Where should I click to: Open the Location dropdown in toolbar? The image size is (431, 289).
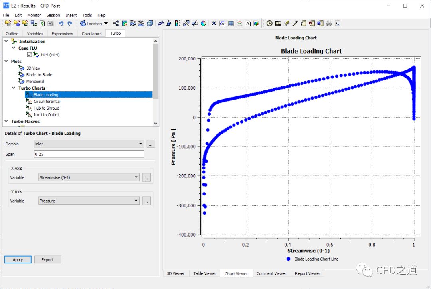coord(94,24)
